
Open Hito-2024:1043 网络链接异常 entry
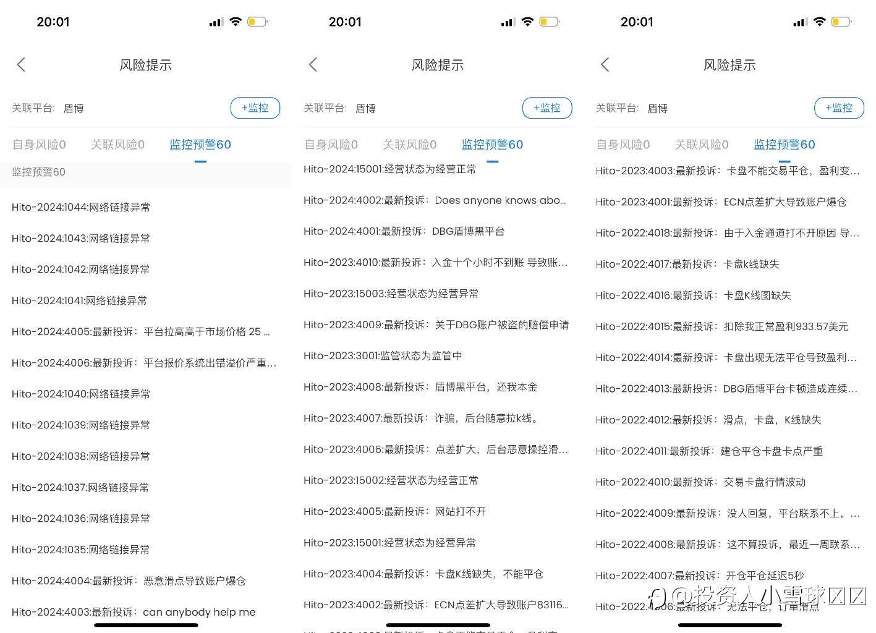click(81, 238)
